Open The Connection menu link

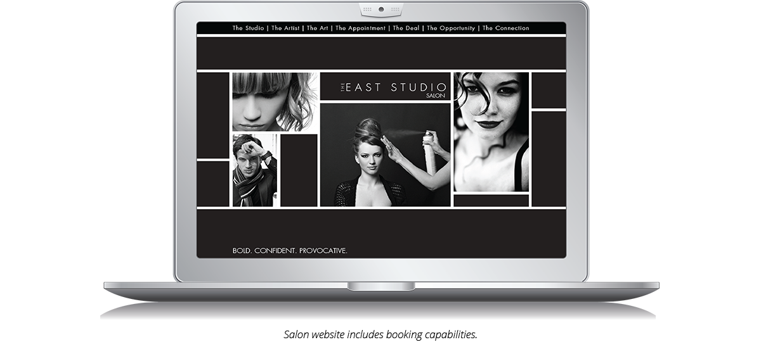505,28
